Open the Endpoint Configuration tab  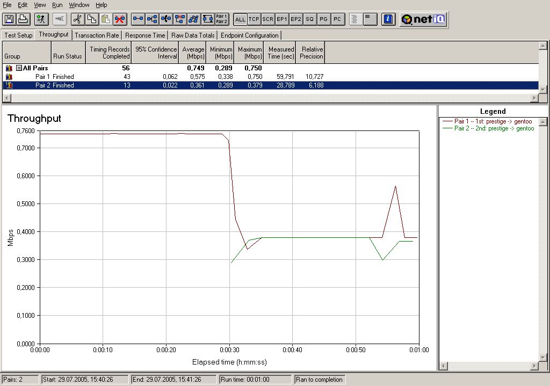(x=249, y=35)
